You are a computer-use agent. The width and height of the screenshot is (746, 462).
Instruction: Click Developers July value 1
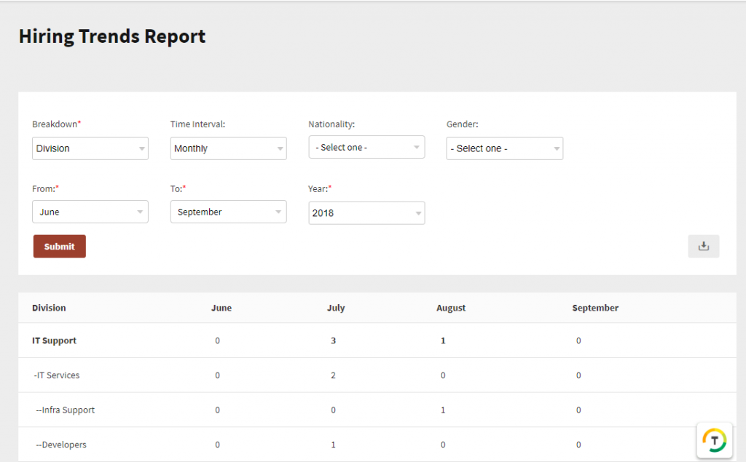(x=334, y=445)
